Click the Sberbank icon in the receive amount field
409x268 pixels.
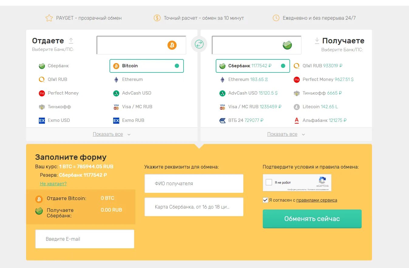(x=287, y=45)
